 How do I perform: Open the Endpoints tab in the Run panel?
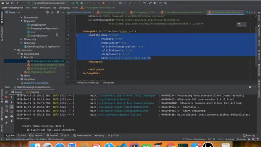(x=33, y=92)
